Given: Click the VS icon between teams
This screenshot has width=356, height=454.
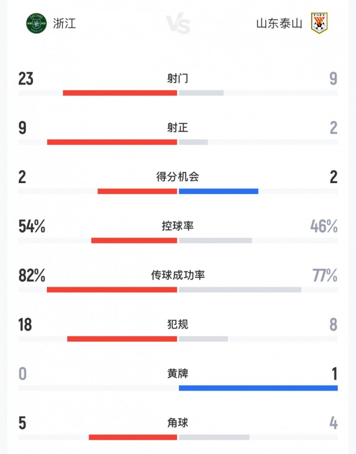Looking at the screenshot, I should tap(178, 23).
